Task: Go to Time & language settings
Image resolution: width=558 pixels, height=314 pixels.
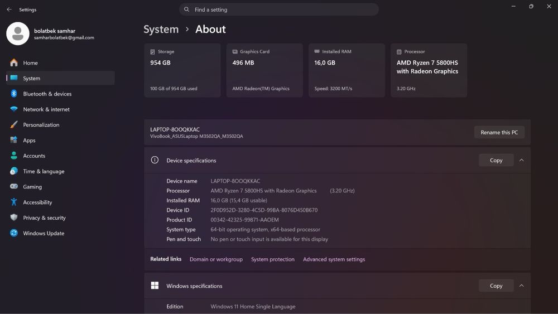Action: pyautogui.click(x=44, y=171)
